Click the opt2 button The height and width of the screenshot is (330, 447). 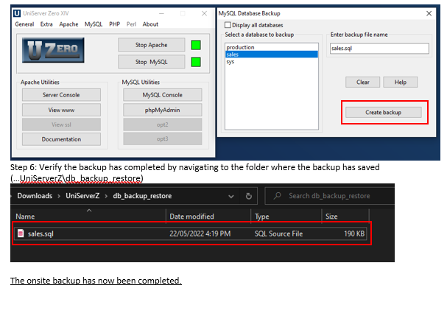(163, 124)
